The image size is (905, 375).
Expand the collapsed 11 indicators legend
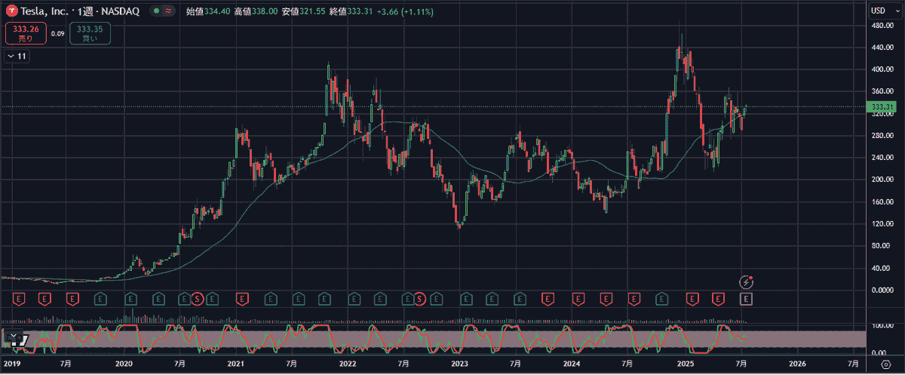[16, 57]
